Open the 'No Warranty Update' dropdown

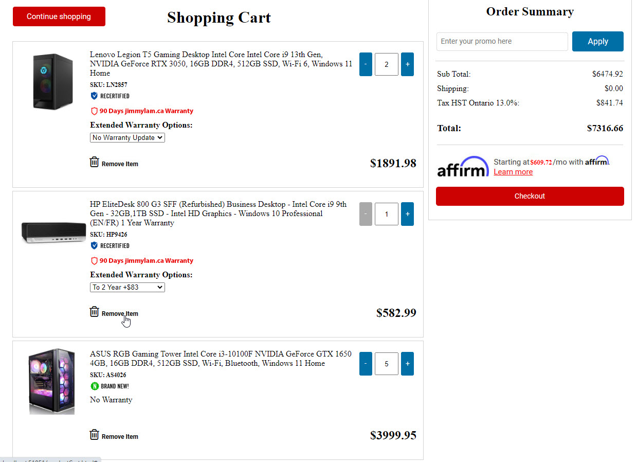tap(128, 138)
